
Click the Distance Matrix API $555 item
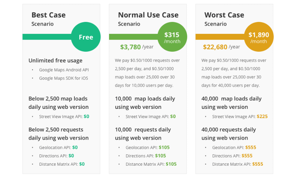click(237, 164)
